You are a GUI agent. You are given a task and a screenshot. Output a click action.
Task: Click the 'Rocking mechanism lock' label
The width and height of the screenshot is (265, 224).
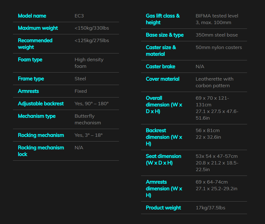[x=41, y=151]
